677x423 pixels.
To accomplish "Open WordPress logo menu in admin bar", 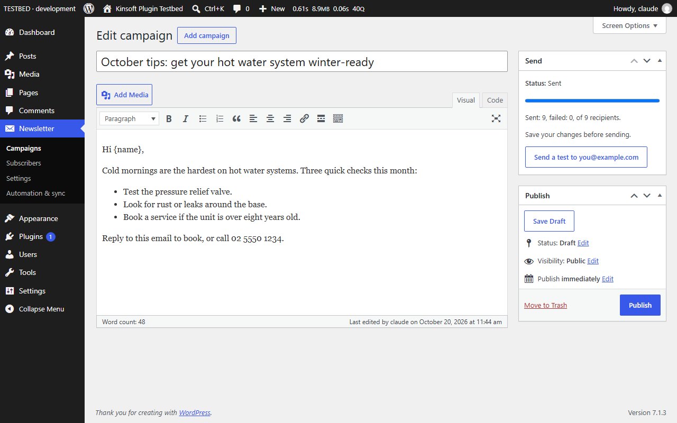I will tap(89, 8).
